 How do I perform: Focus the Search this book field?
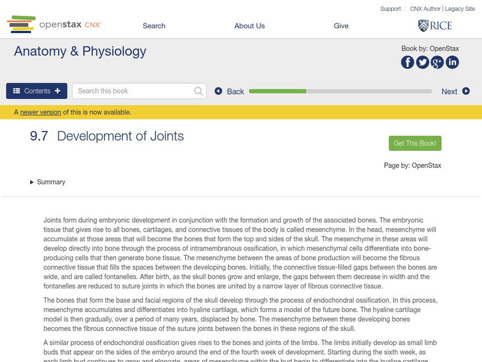(139, 91)
